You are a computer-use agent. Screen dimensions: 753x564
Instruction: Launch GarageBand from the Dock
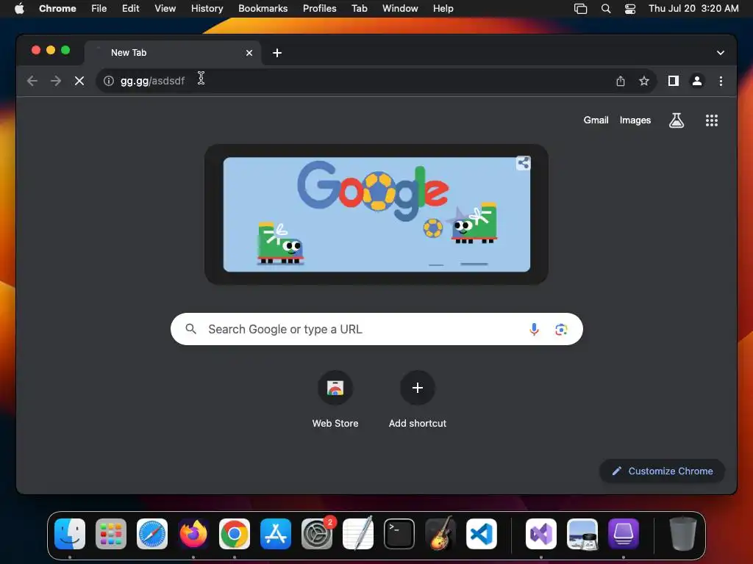440,534
